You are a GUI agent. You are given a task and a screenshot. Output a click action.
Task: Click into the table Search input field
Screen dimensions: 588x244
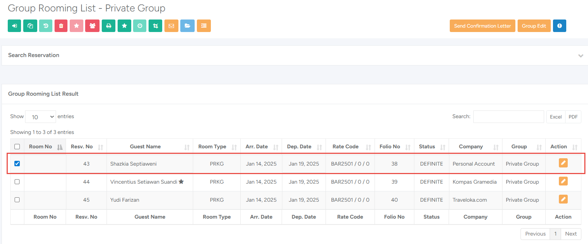[x=508, y=117]
